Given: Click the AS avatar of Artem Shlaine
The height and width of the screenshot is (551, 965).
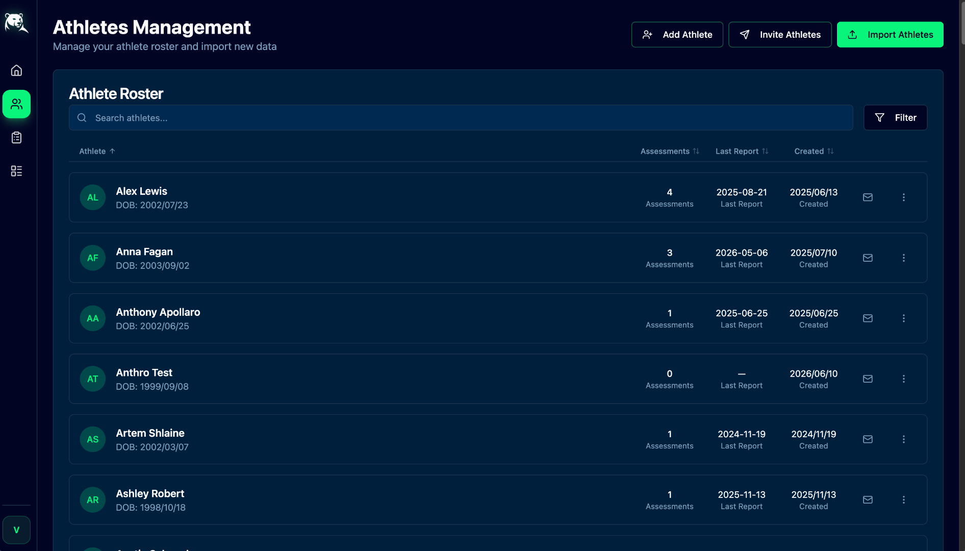Looking at the screenshot, I should [x=92, y=439].
